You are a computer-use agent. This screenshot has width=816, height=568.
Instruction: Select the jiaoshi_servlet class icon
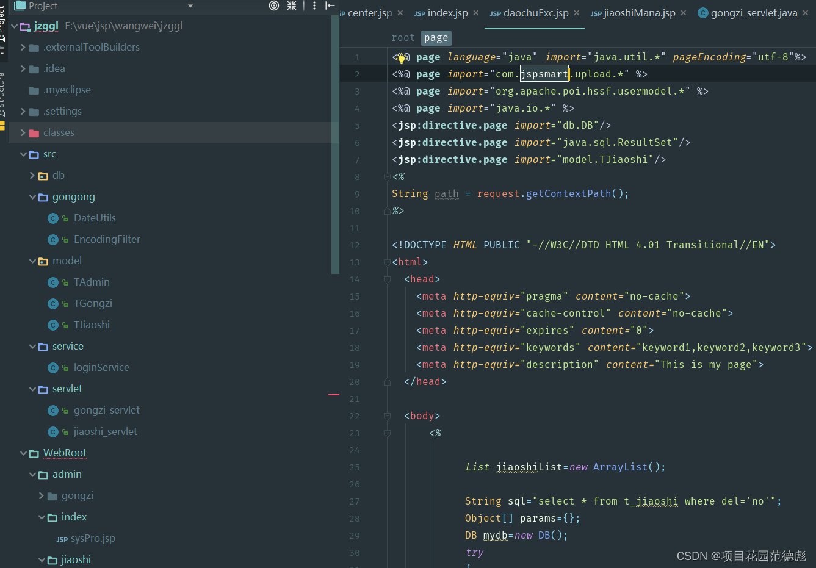(53, 432)
